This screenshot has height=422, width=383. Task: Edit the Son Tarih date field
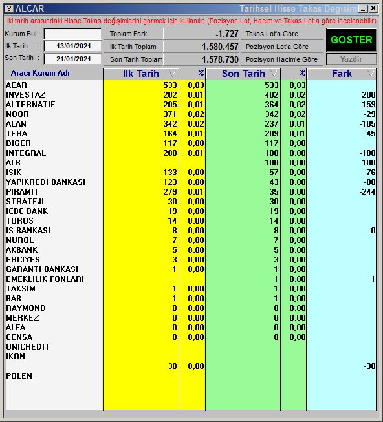point(72,59)
